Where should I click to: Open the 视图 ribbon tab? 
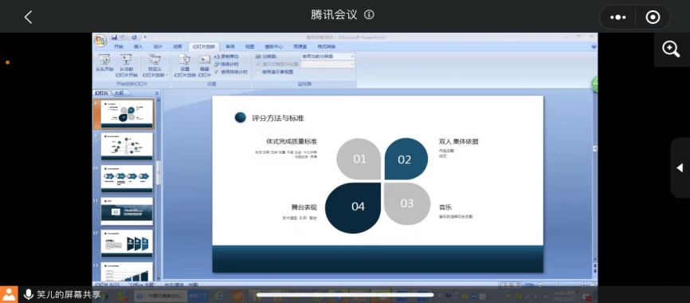[x=249, y=47]
